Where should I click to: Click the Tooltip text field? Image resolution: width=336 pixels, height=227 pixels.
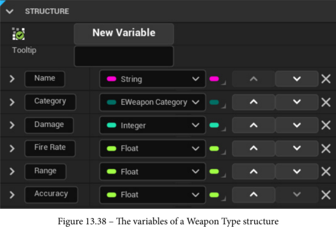124,56
